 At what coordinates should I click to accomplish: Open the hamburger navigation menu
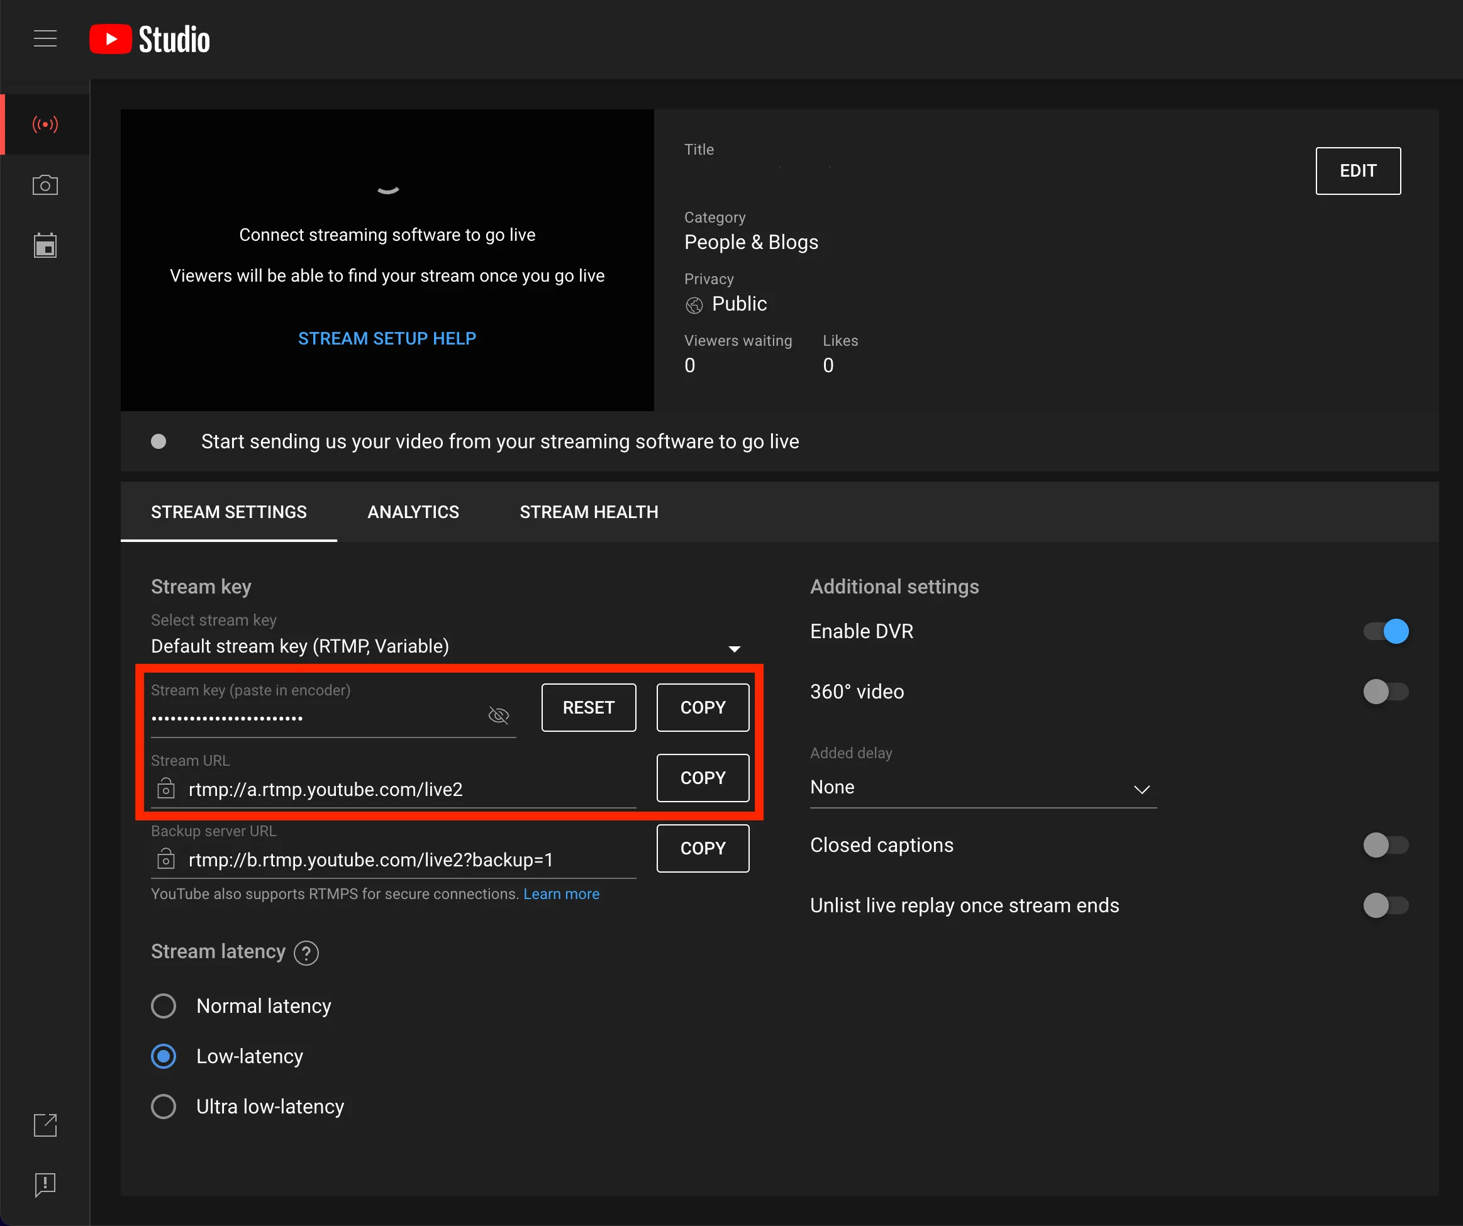tap(45, 38)
